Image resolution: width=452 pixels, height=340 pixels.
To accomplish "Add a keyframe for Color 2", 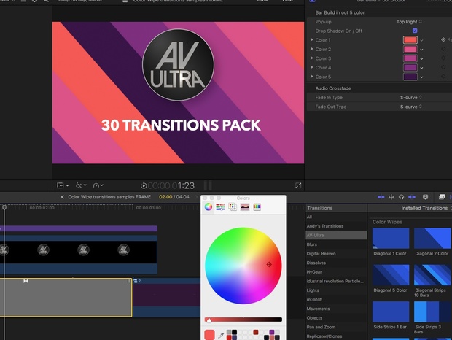I will coord(443,49).
